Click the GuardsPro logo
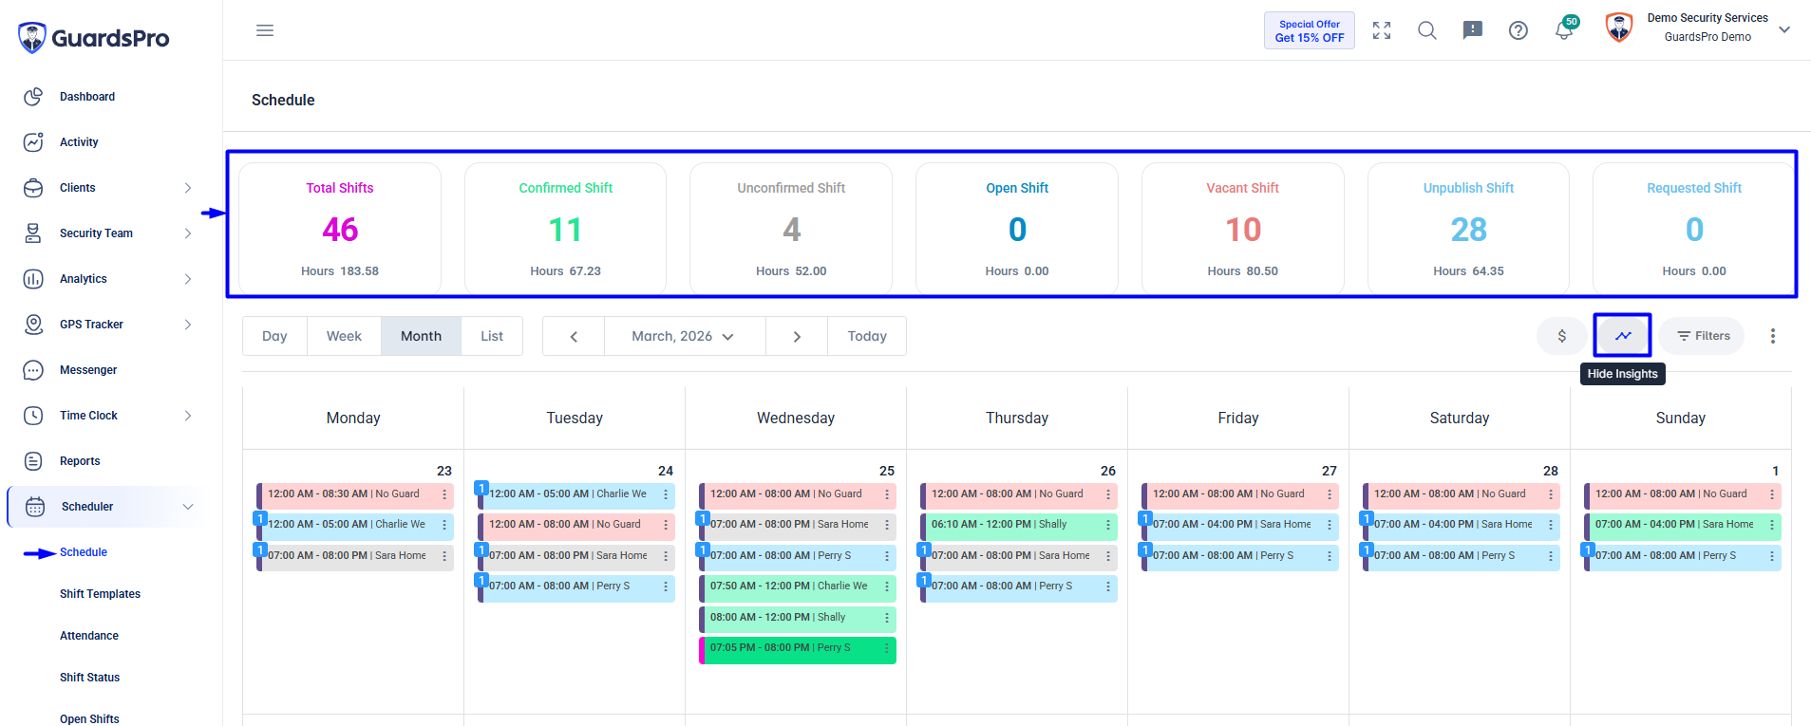The image size is (1811, 726). pos(93,38)
